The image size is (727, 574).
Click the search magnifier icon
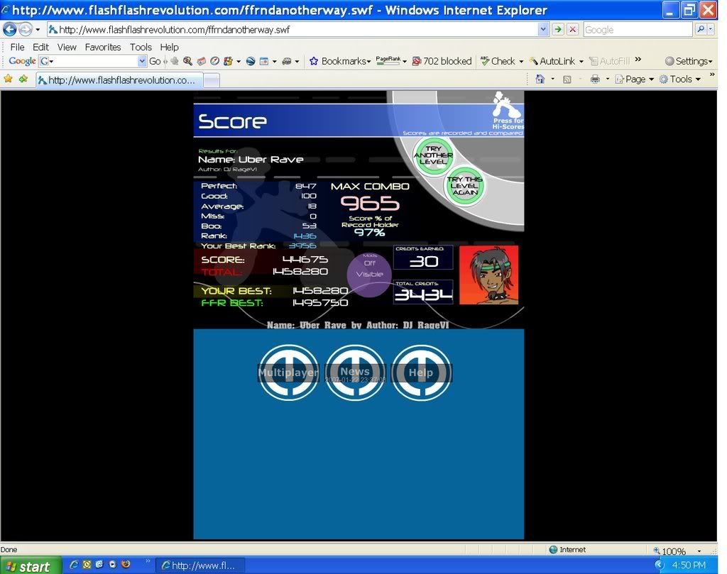point(701,30)
